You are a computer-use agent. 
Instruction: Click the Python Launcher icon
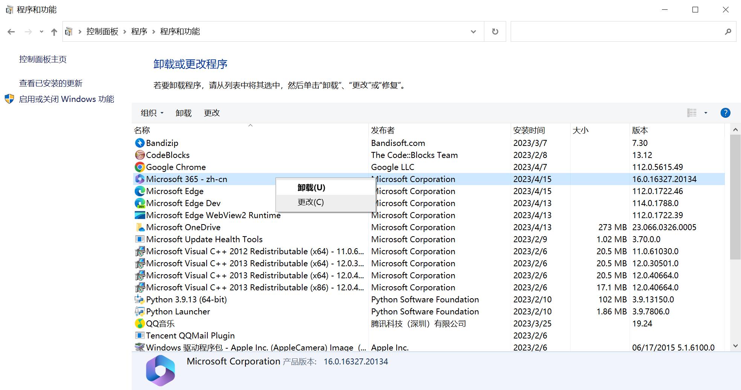[140, 311]
